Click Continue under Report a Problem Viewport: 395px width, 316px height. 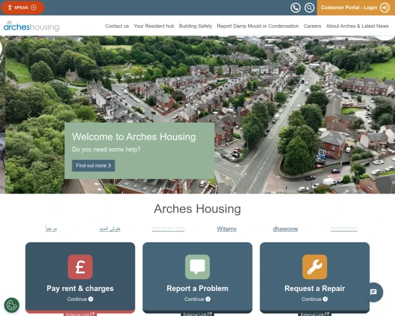pyautogui.click(x=197, y=299)
